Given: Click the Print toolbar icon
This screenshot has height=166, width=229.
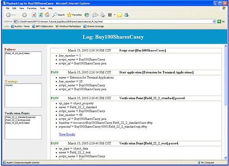Looking at the screenshot, I should (103, 15).
